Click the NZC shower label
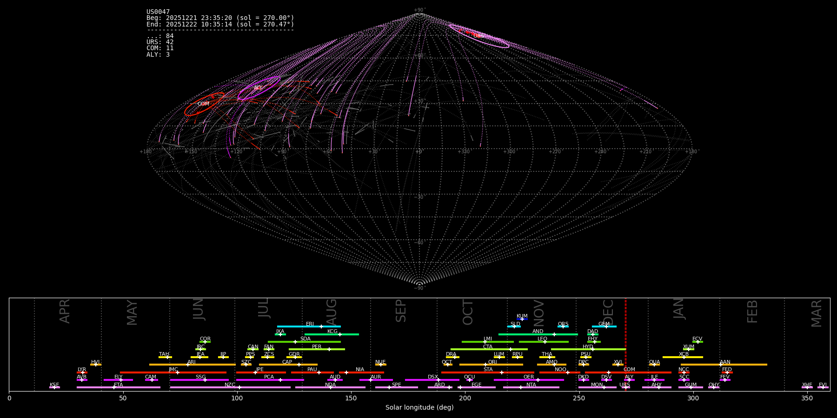This screenshot has height=418, width=837. coord(230,385)
